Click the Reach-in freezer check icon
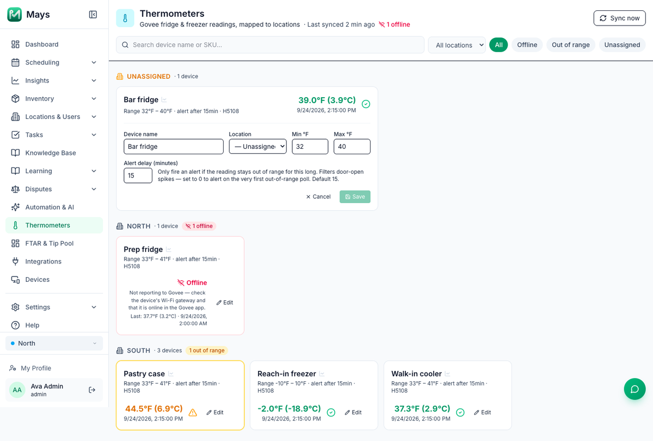This screenshot has width=653, height=441. click(x=331, y=413)
